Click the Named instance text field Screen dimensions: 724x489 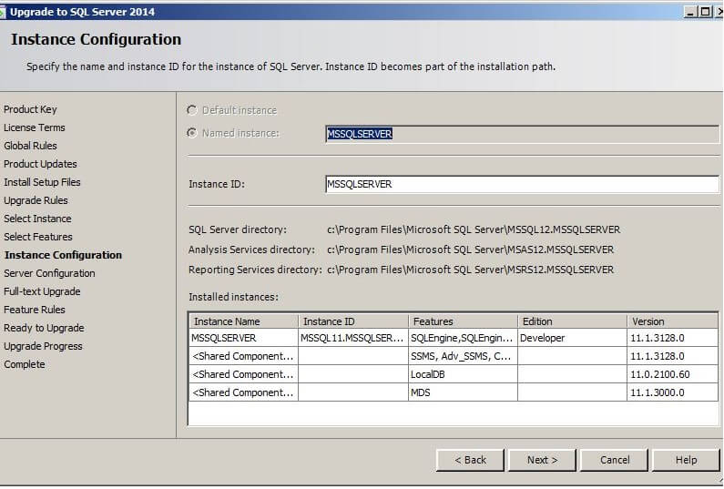pyautogui.click(x=521, y=134)
